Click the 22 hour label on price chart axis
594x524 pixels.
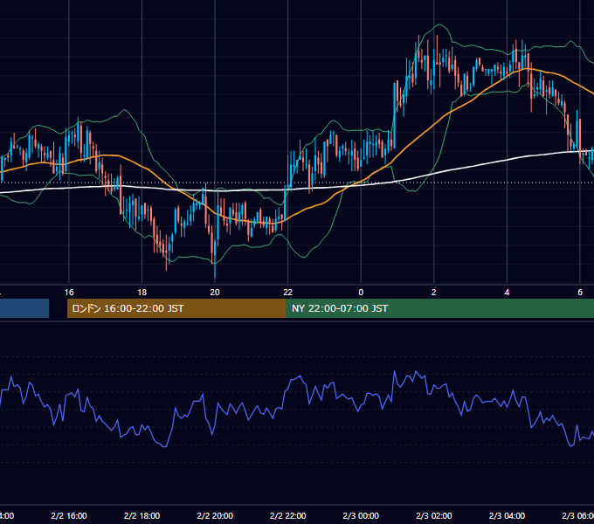coord(288,293)
